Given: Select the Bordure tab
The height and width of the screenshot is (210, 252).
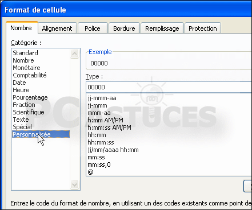Looking at the screenshot, I should coord(124,28).
